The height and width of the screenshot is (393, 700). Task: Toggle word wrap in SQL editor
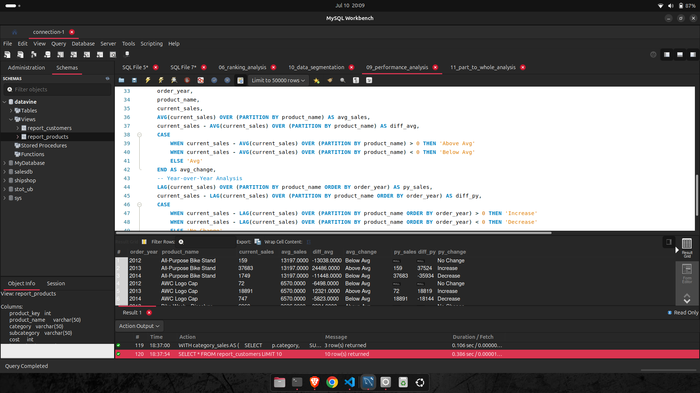(369, 80)
